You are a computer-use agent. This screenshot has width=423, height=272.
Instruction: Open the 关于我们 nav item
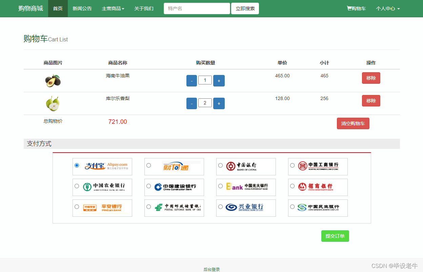(144, 8)
